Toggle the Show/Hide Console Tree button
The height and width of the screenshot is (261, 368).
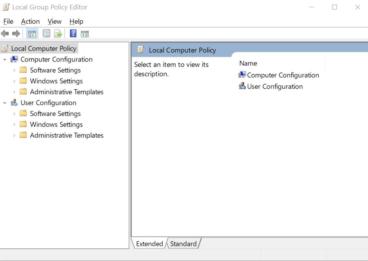point(32,34)
